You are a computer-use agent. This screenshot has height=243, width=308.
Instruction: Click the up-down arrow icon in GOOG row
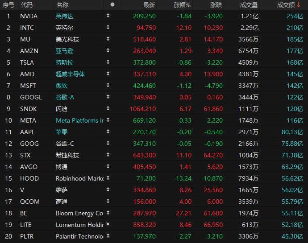(108, 143)
